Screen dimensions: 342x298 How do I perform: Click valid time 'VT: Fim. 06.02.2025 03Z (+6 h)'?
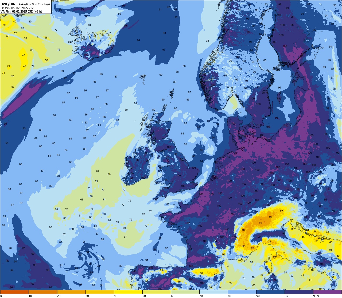(x=21, y=11)
